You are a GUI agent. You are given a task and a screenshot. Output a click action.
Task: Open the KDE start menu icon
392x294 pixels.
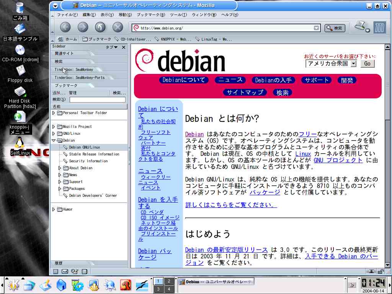click(14, 285)
